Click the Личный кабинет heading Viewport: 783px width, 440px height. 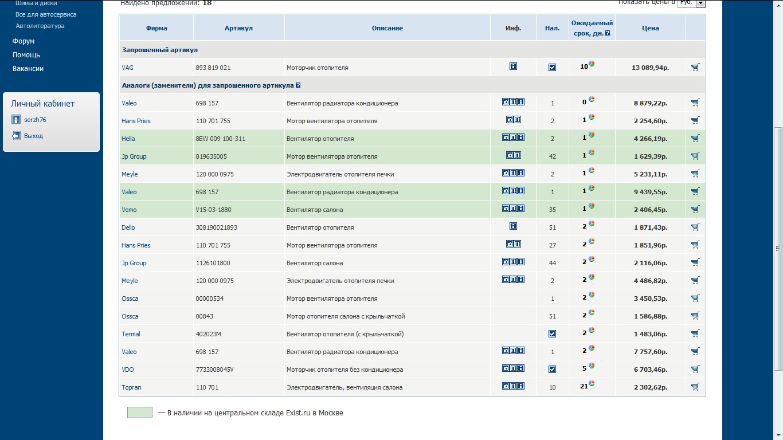coord(43,104)
